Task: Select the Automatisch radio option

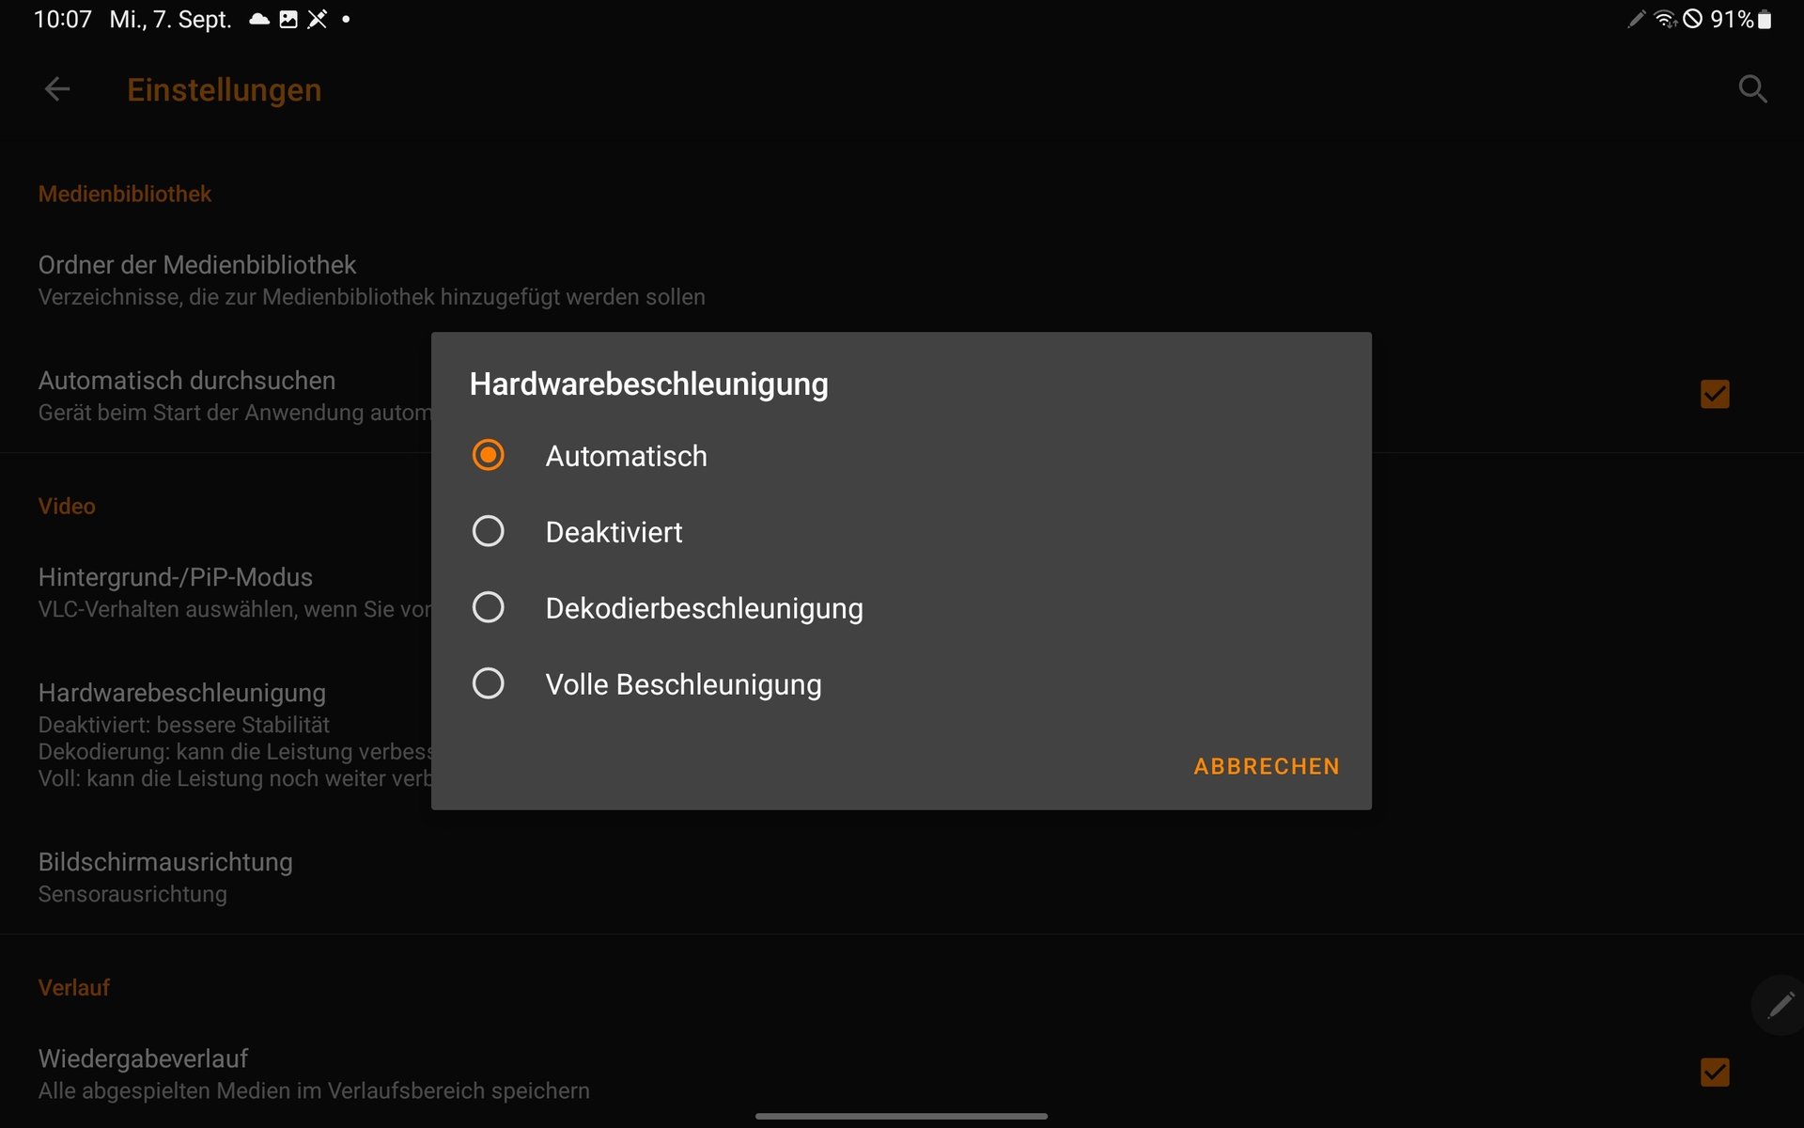Action: pyautogui.click(x=488, y=456)
